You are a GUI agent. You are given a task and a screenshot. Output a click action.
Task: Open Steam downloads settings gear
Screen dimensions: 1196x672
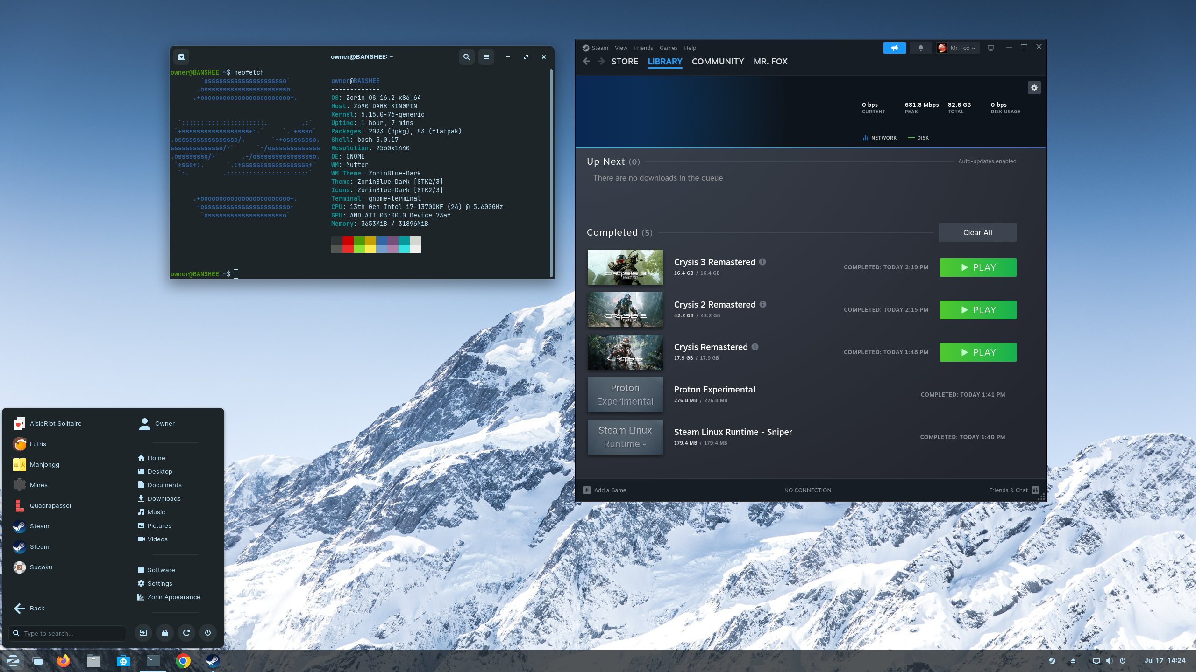[x=1034, y=88]
